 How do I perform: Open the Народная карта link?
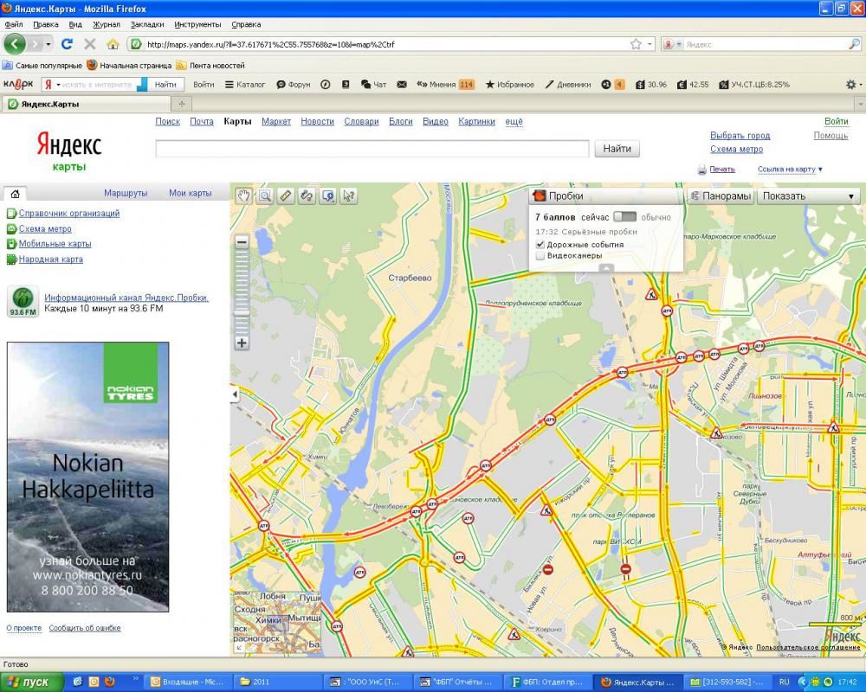pyautogui.click(x=51, y=259)
